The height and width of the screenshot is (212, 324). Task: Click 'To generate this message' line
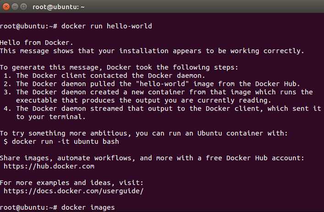point(119,67)
